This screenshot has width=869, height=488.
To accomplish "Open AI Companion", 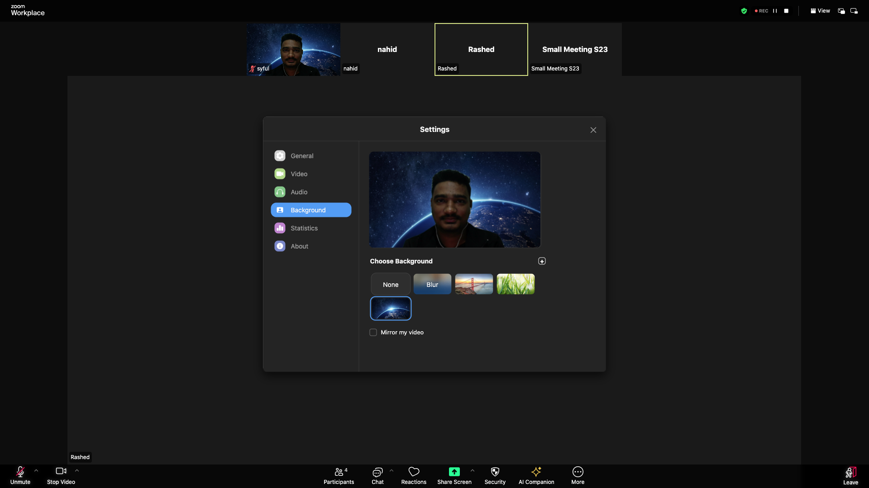I will [536, 476].
